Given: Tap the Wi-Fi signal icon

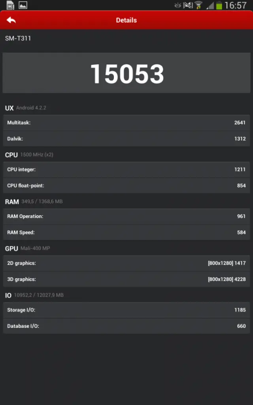Looking at the screenshot, I should click(198, 5).
